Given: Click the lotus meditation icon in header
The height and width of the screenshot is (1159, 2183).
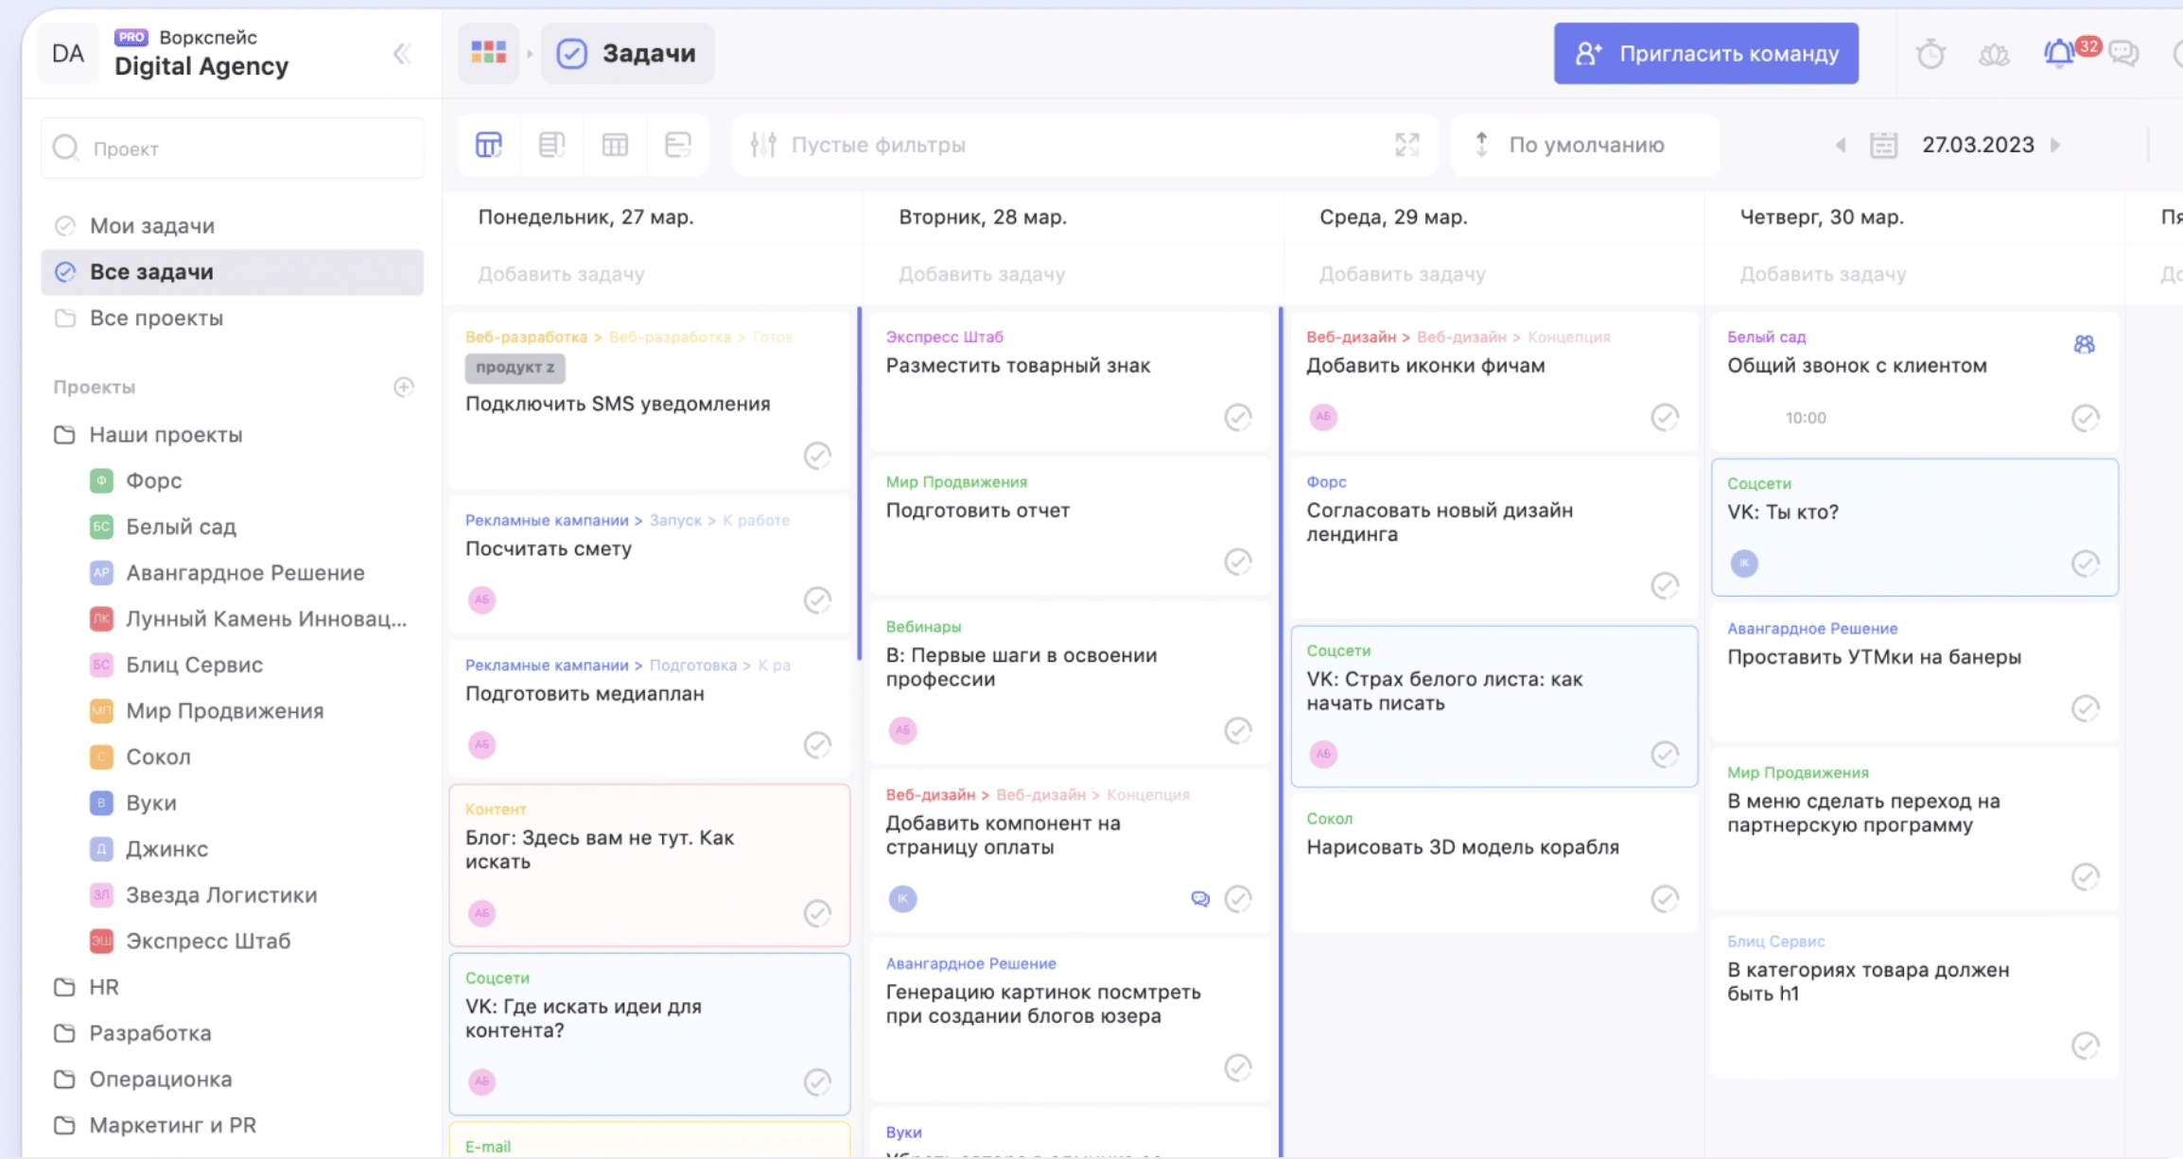Looking at the screenshot, I should pos(1994,54).
